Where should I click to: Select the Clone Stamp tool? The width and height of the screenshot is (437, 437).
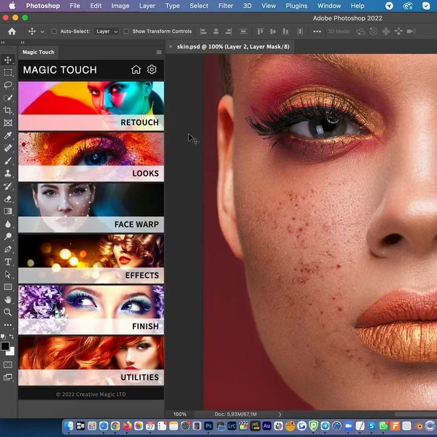(8, 174)
